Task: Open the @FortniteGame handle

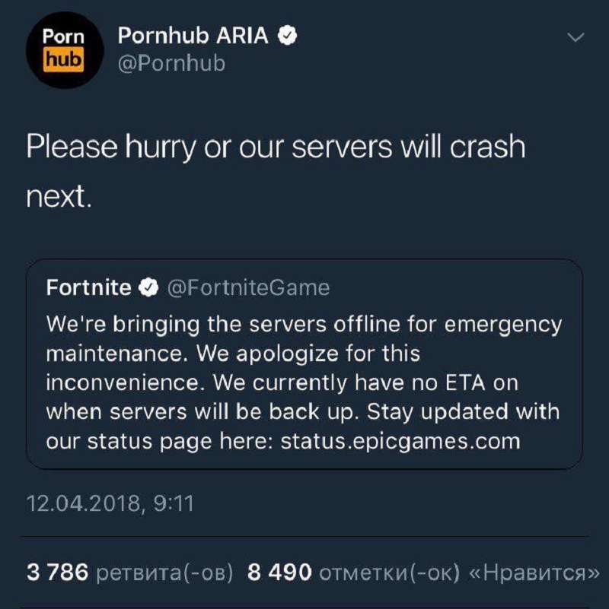Action: pyautogui.click(x=247, y=287)
